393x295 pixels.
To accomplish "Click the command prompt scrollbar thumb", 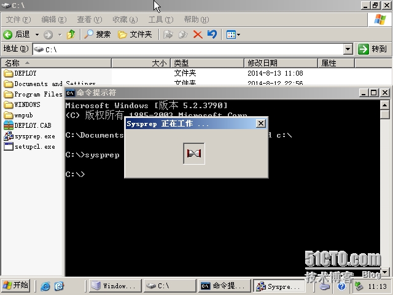I will [384, 114].
